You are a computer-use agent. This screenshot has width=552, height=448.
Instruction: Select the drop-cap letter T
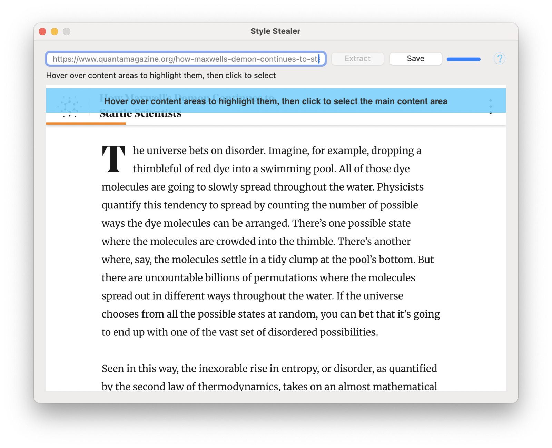point(114,159)
